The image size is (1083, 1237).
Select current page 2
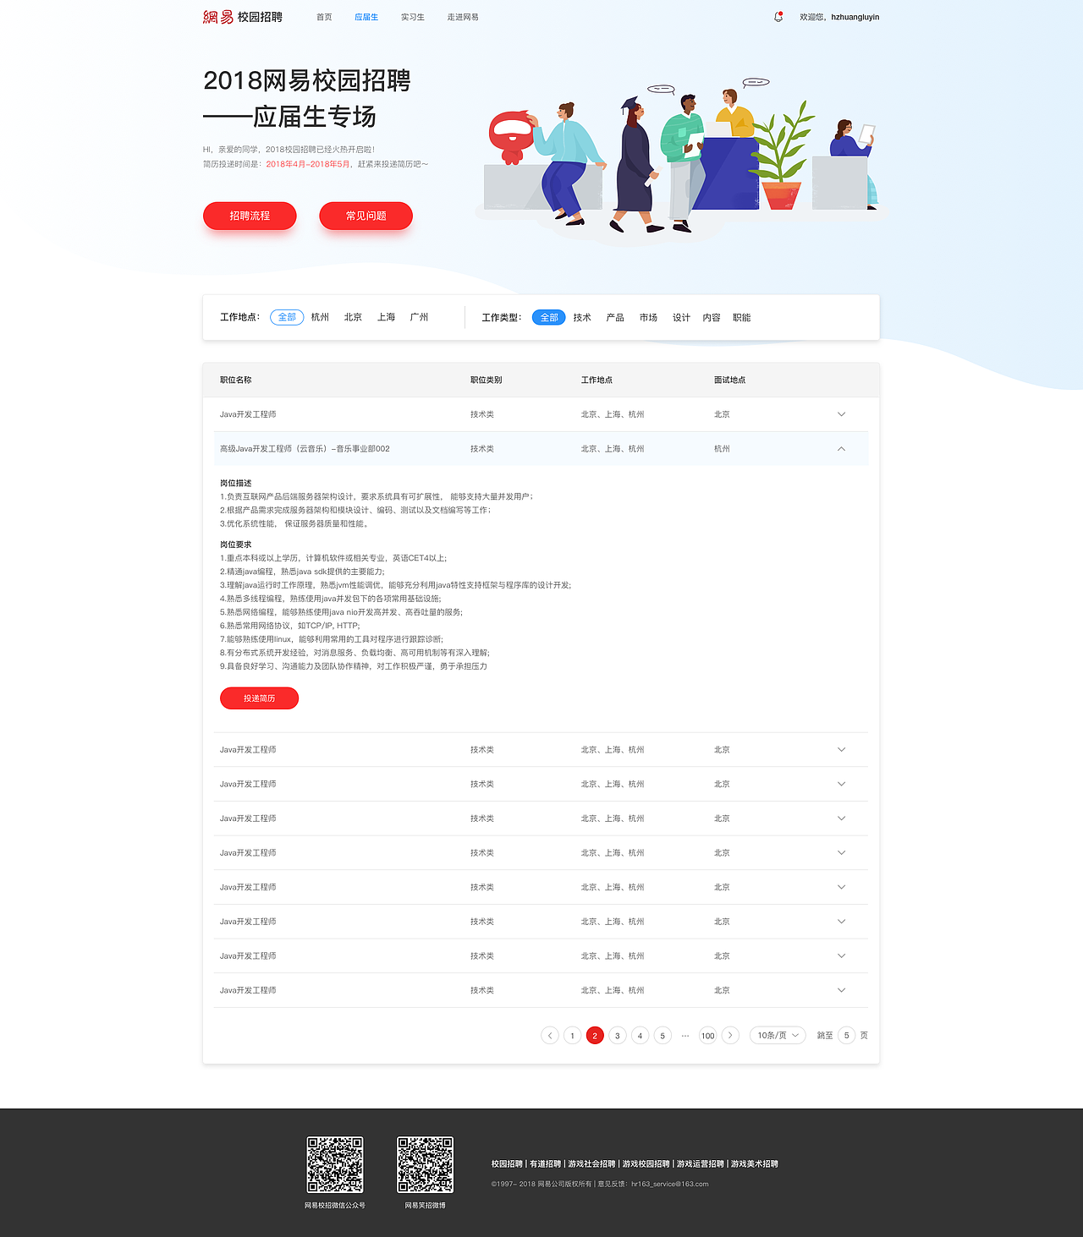(x=595, y=1035)
